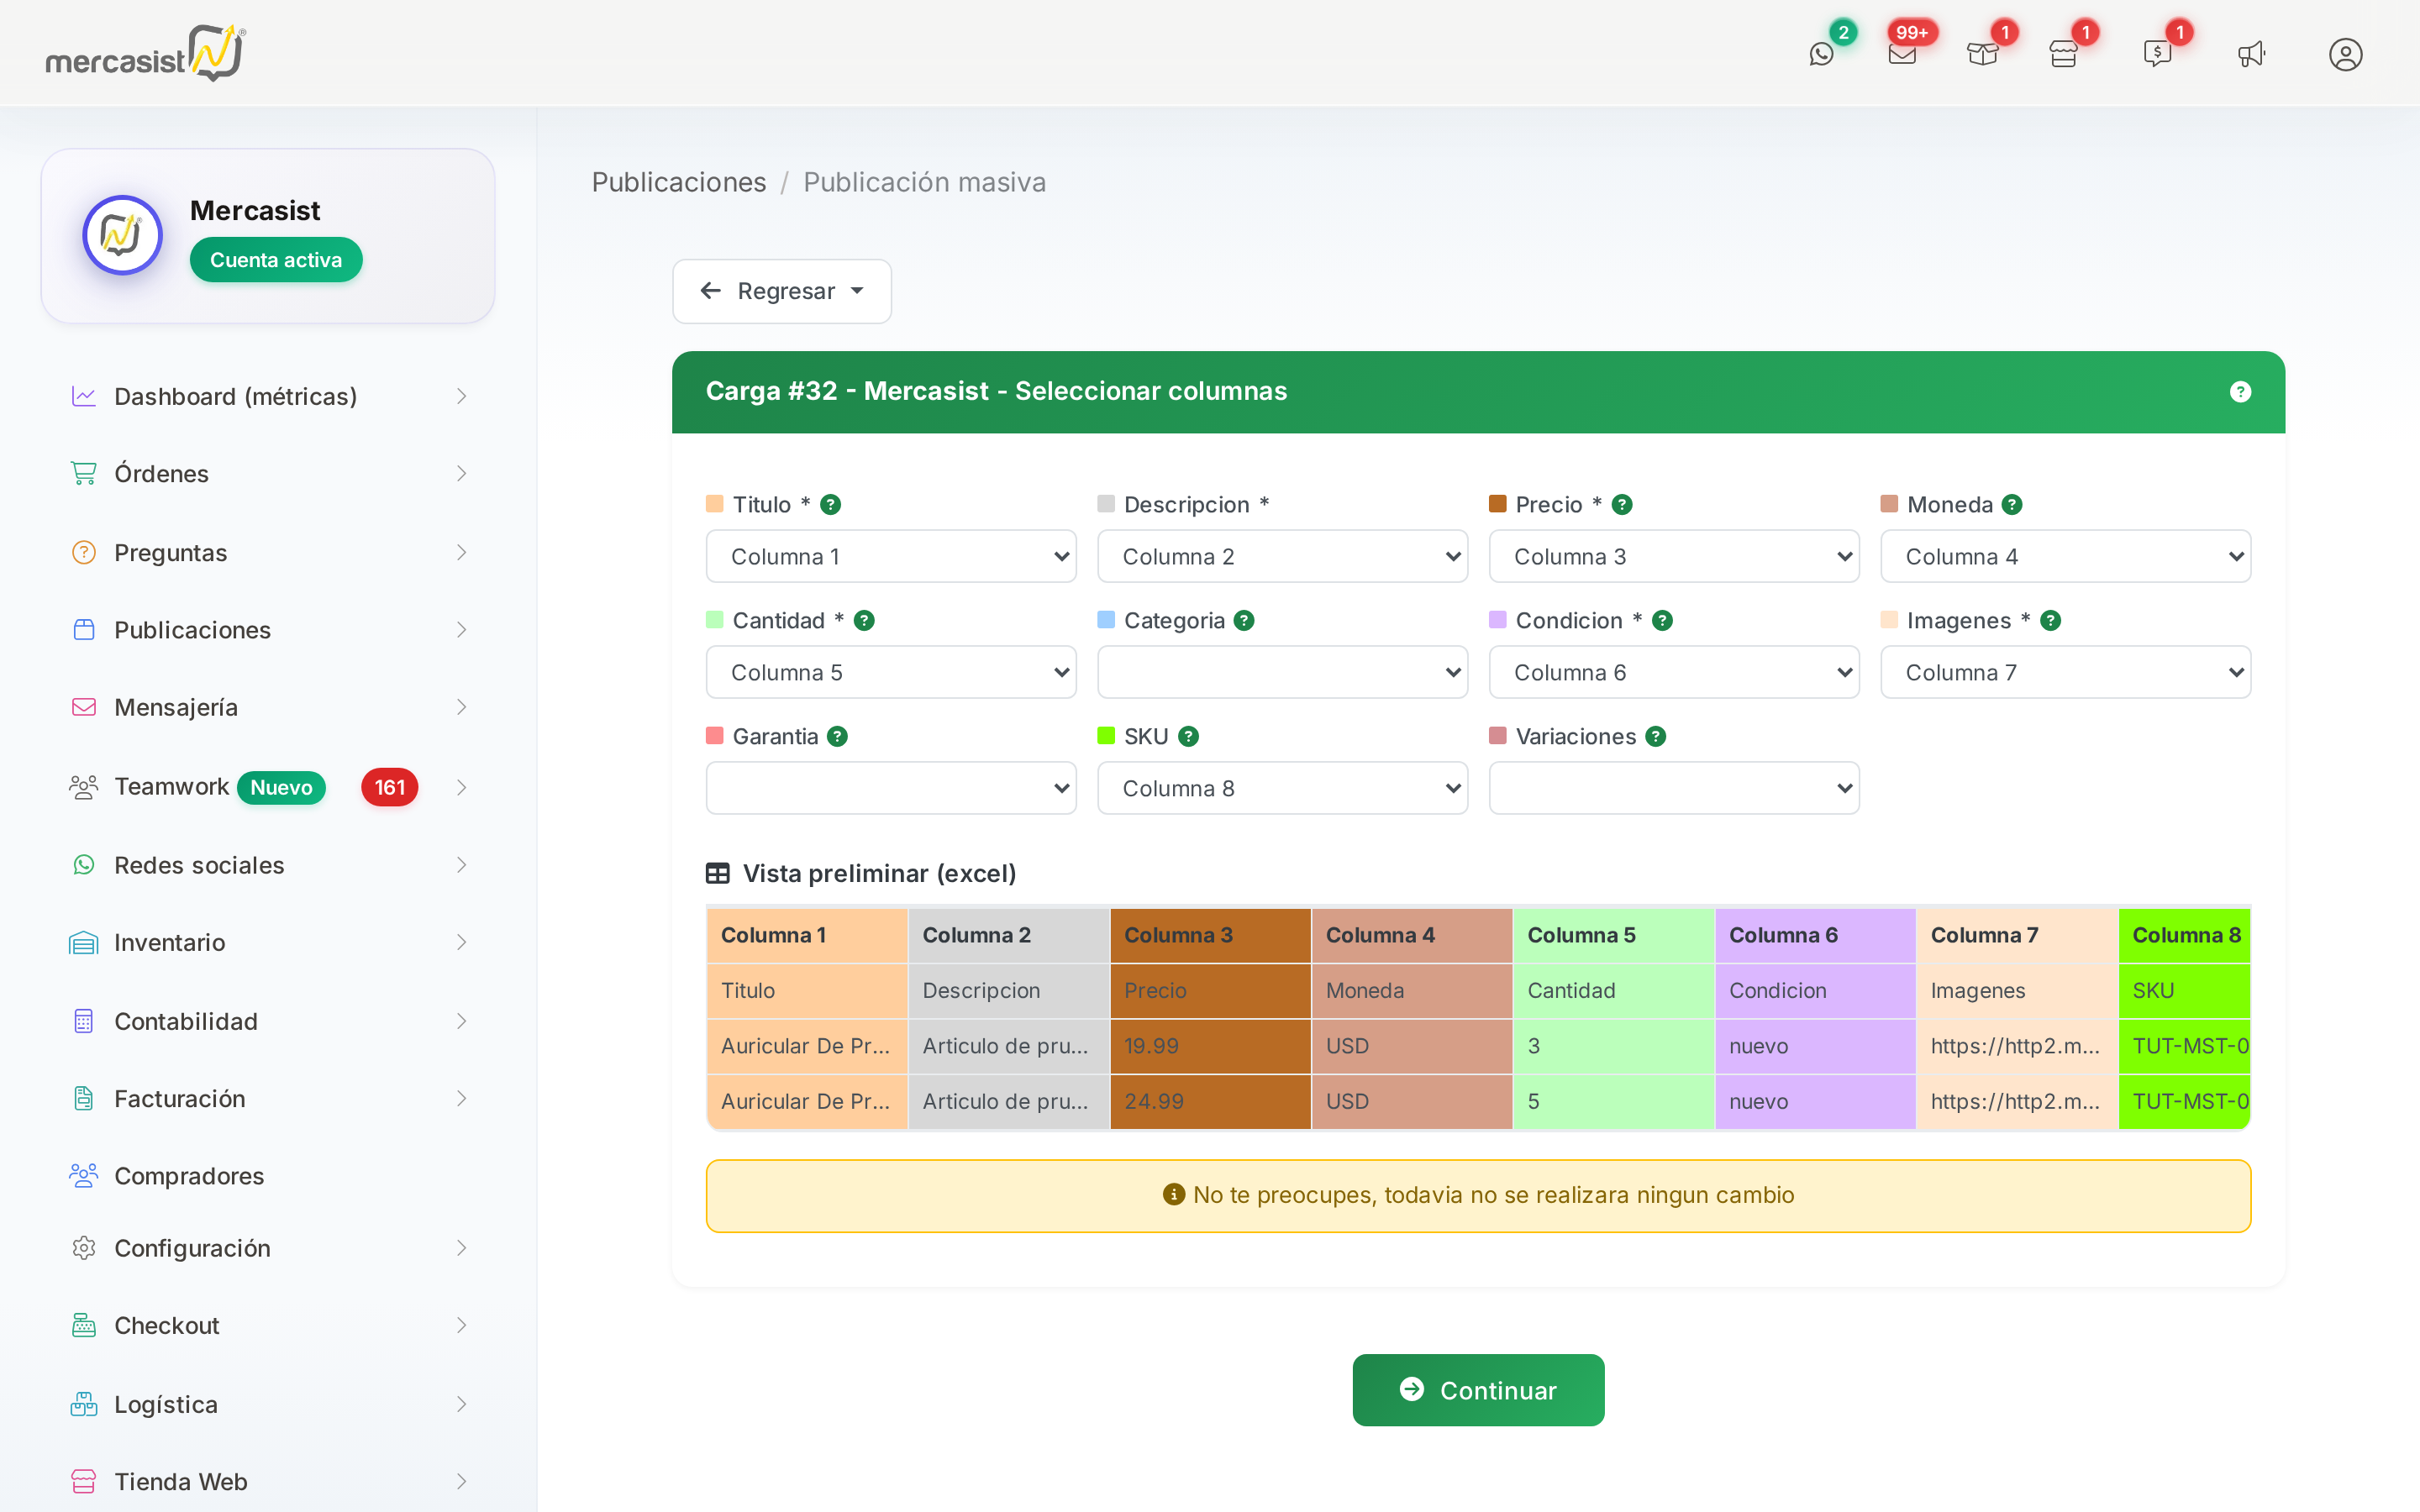The width and height of the screenshot is (2420, 1512).
Task: Click the help icon next to Cantidad
Action: coord(864,621)
